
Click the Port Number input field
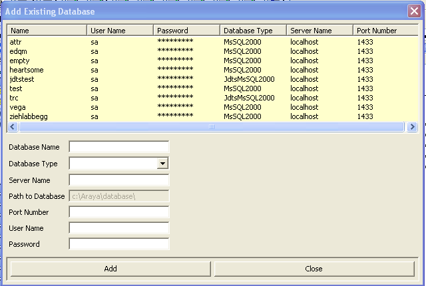tap(119, 212)
